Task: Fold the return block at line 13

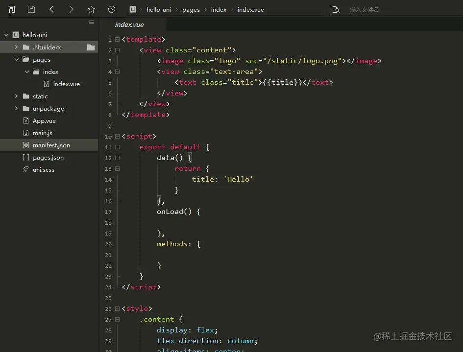Action: (117, 169)
